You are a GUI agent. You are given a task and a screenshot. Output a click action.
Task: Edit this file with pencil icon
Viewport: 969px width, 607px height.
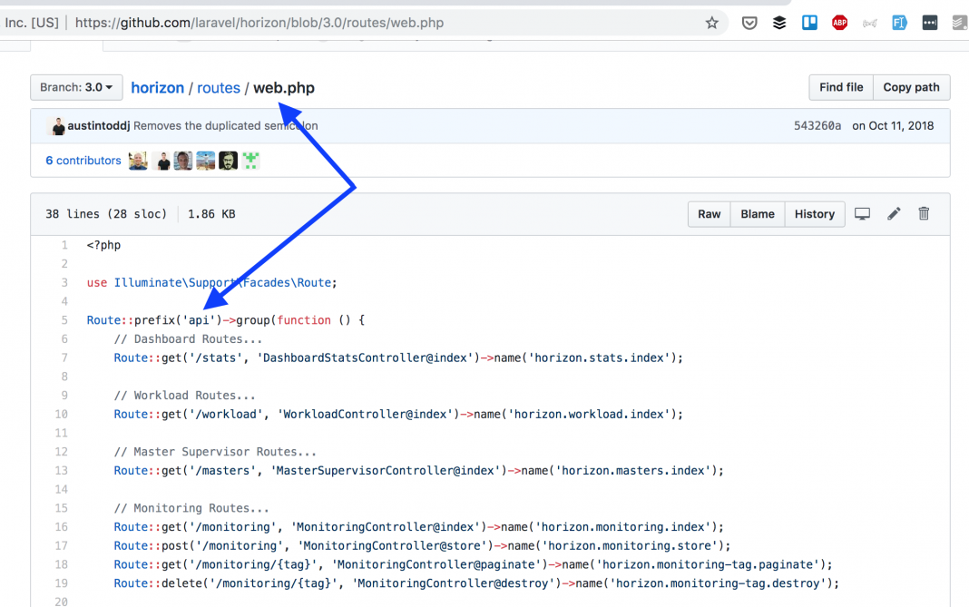[x=894, y=214]
